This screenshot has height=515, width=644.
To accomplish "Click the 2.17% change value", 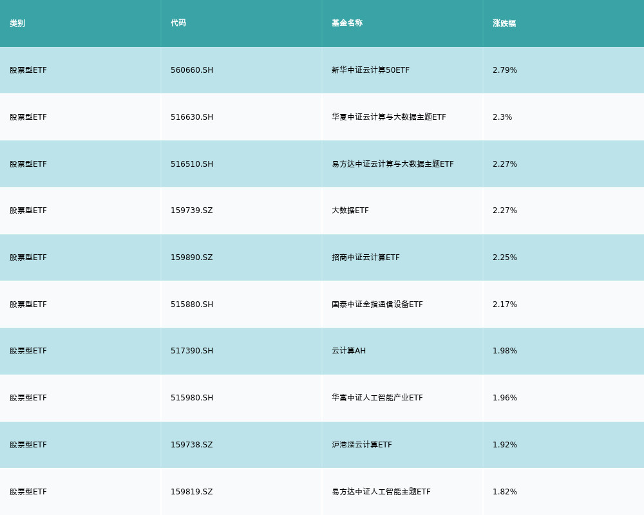I will pyautogui.click(x=505, y=304).
